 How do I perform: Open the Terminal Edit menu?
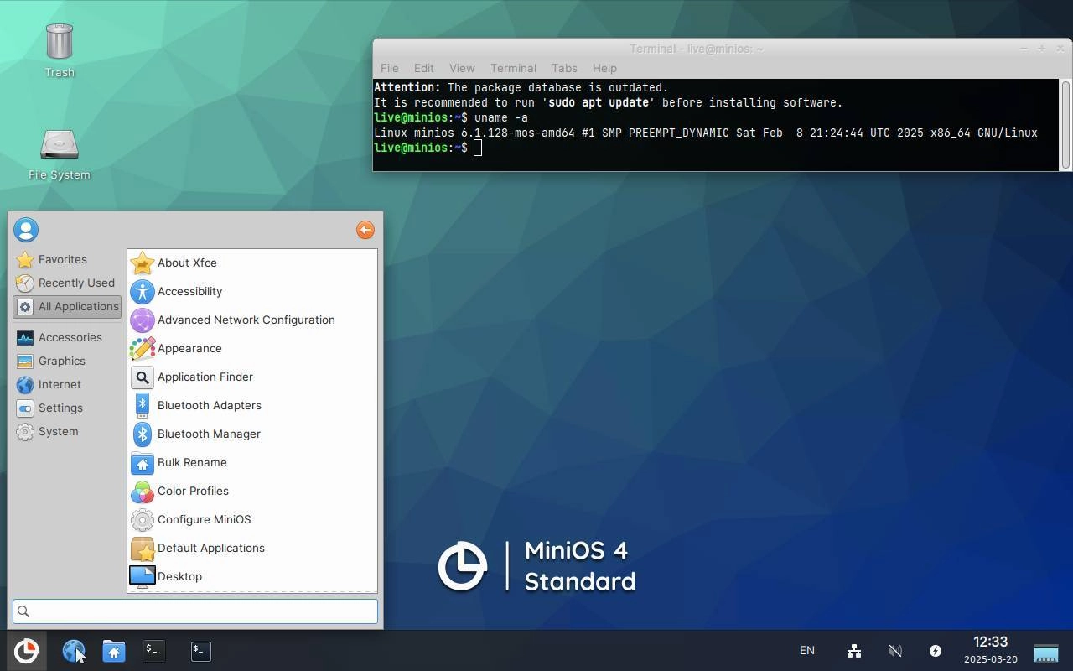click(423, 68)
